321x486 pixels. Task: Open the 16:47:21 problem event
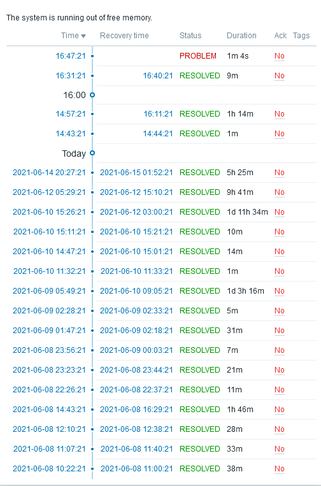71,56
